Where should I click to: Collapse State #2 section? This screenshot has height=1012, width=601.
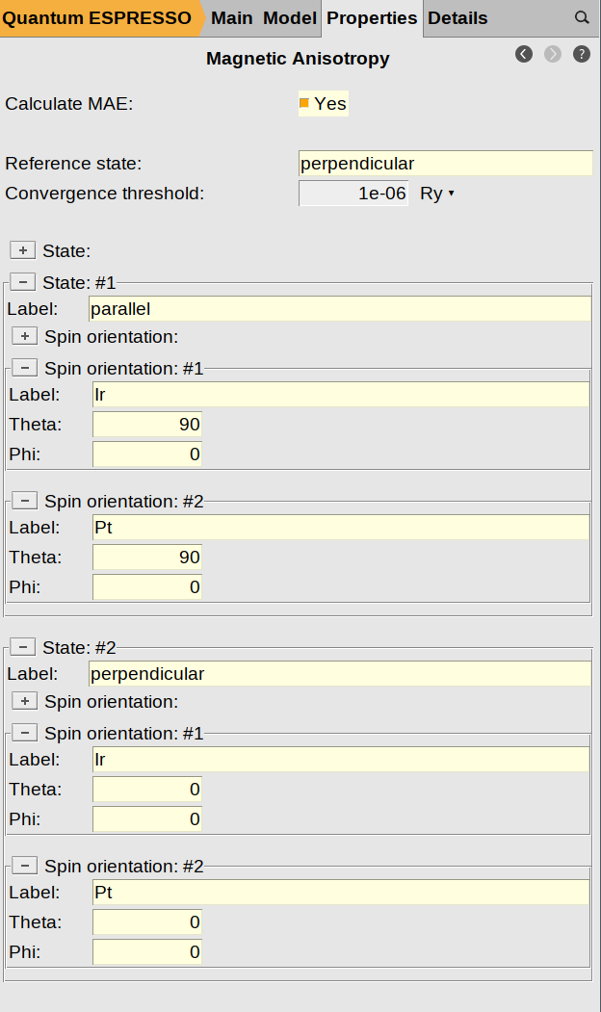23,647
